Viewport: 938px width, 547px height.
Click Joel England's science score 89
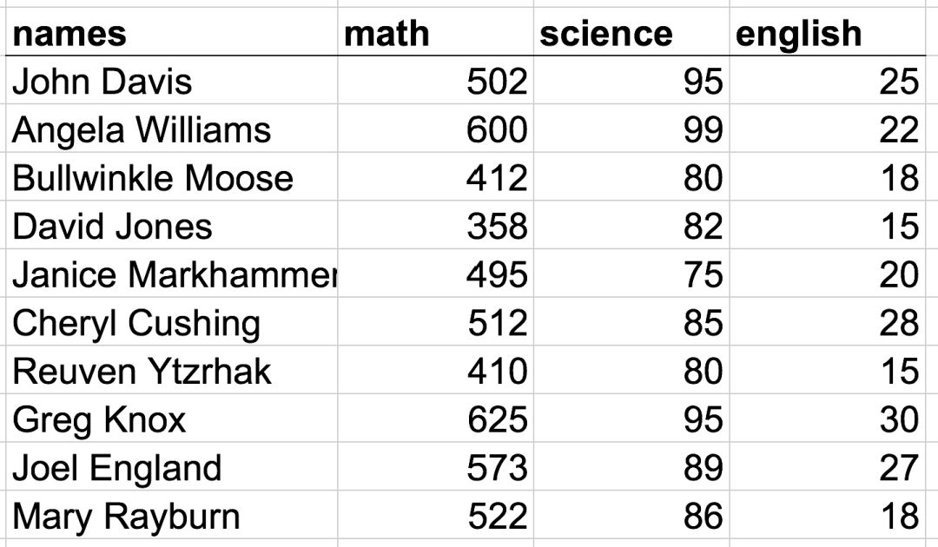pyautogui.click(x=631, y=467)
